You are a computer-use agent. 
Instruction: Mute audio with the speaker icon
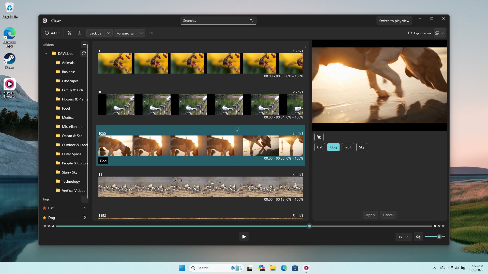(x=418, y=237)
